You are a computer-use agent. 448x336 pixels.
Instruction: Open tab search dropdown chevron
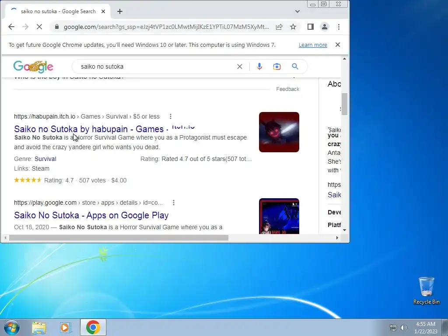coord(297,11)
